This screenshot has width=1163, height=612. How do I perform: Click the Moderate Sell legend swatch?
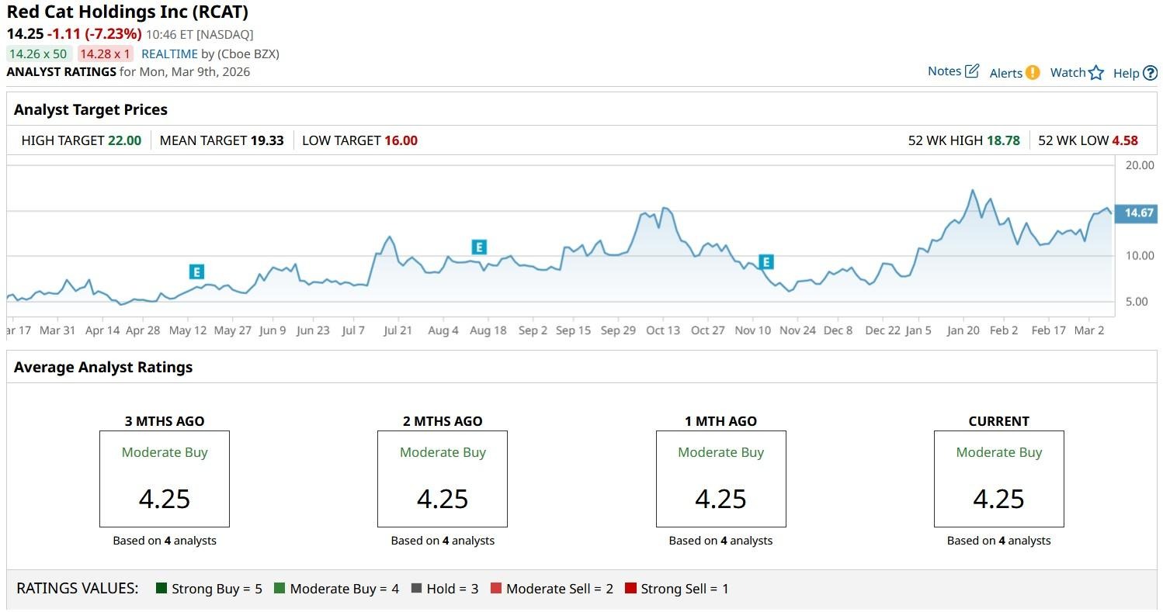[x=496, y=589]
